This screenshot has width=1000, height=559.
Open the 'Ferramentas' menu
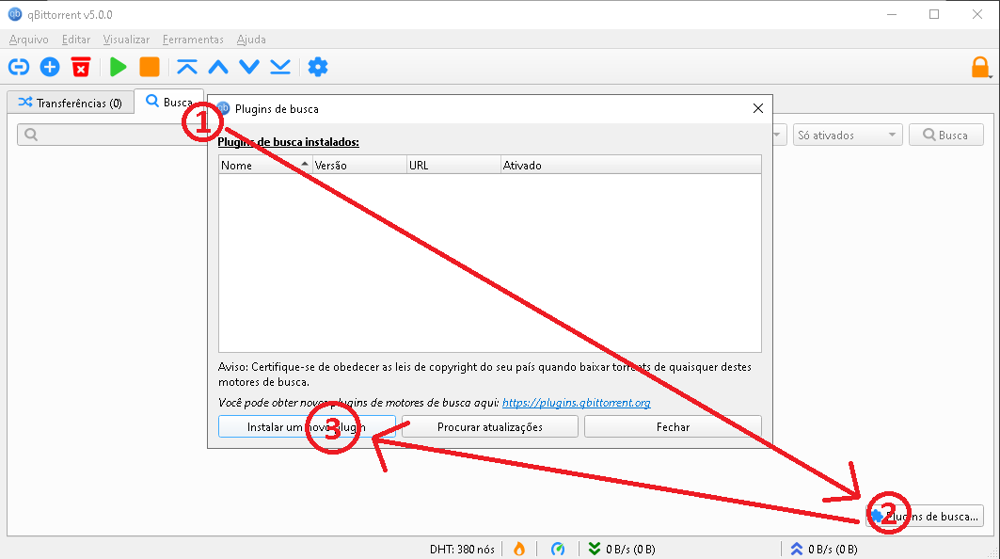[193, 40]
